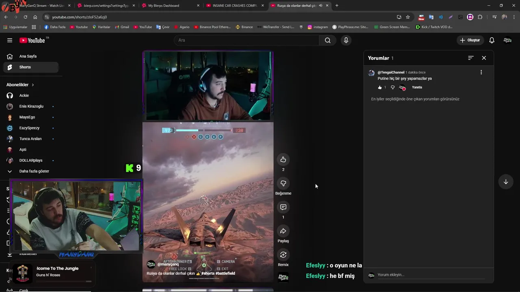
Task: Open the Chrome apps grid shortcut
Action: tap(34, 27)
